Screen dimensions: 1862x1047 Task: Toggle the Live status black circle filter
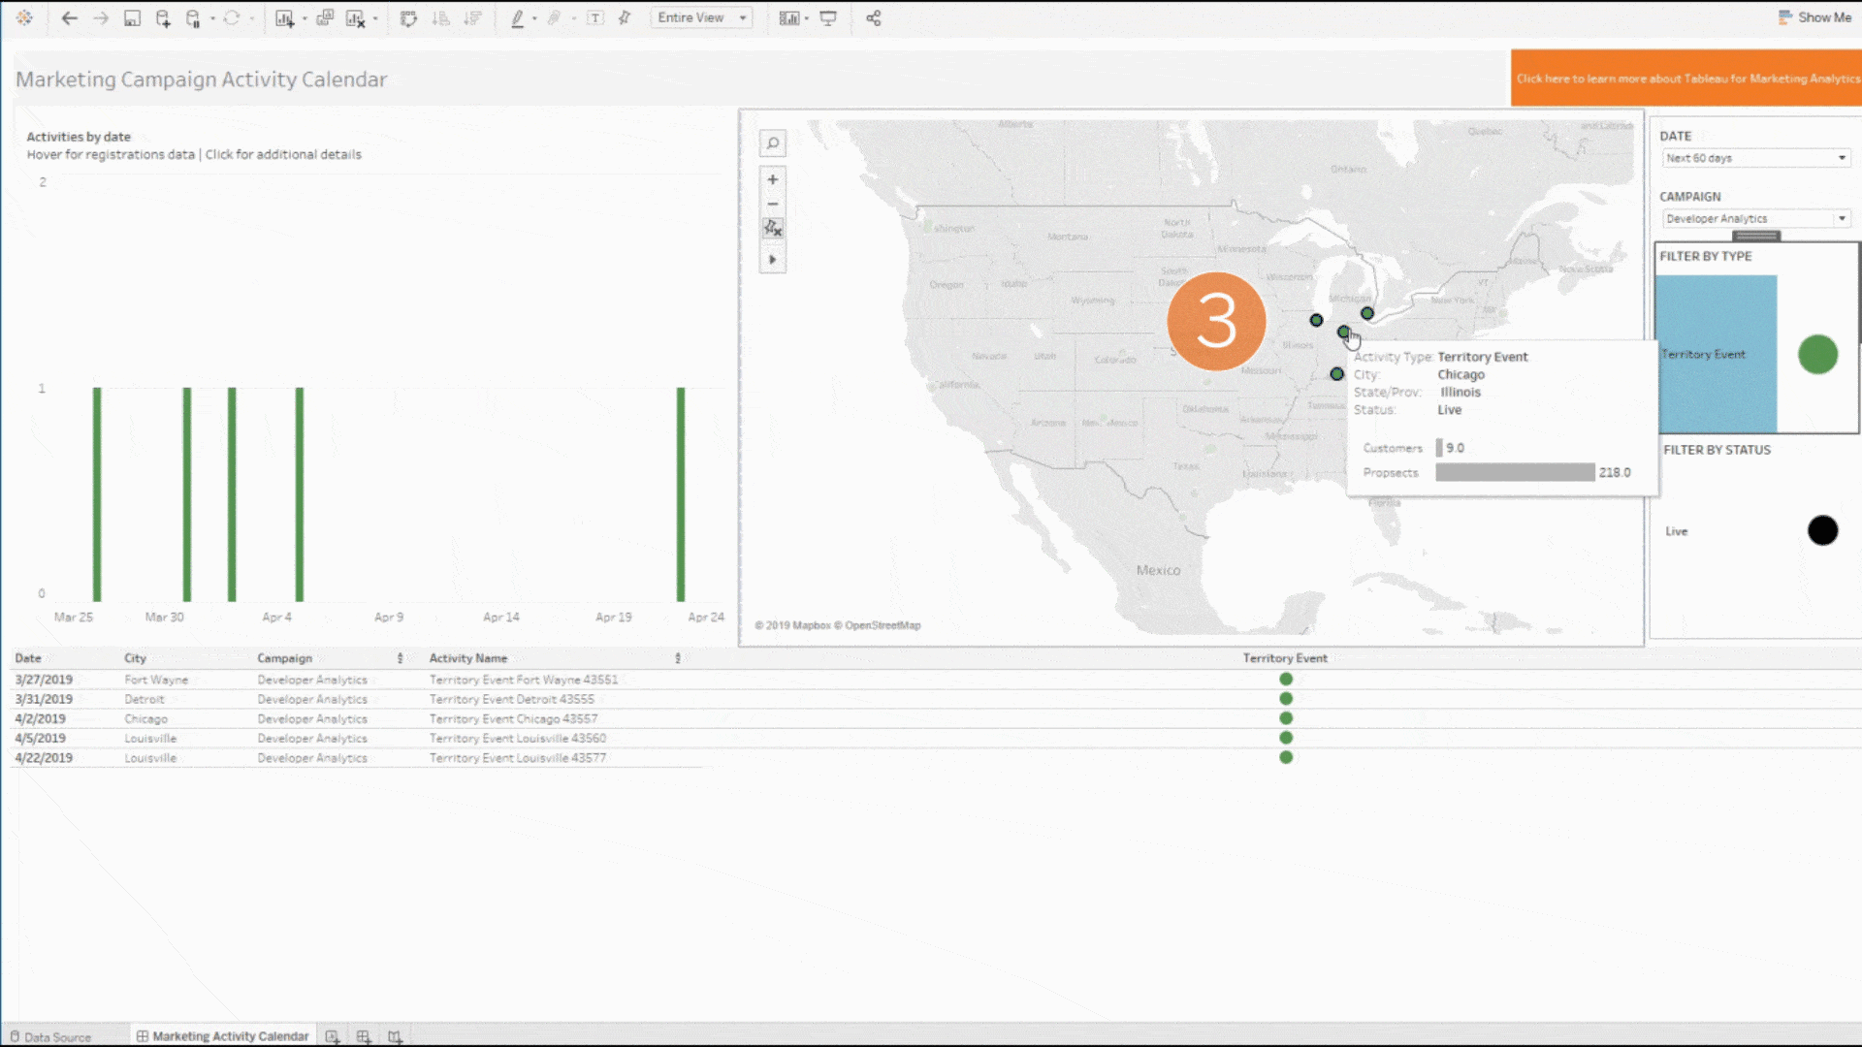[1822, 530]
